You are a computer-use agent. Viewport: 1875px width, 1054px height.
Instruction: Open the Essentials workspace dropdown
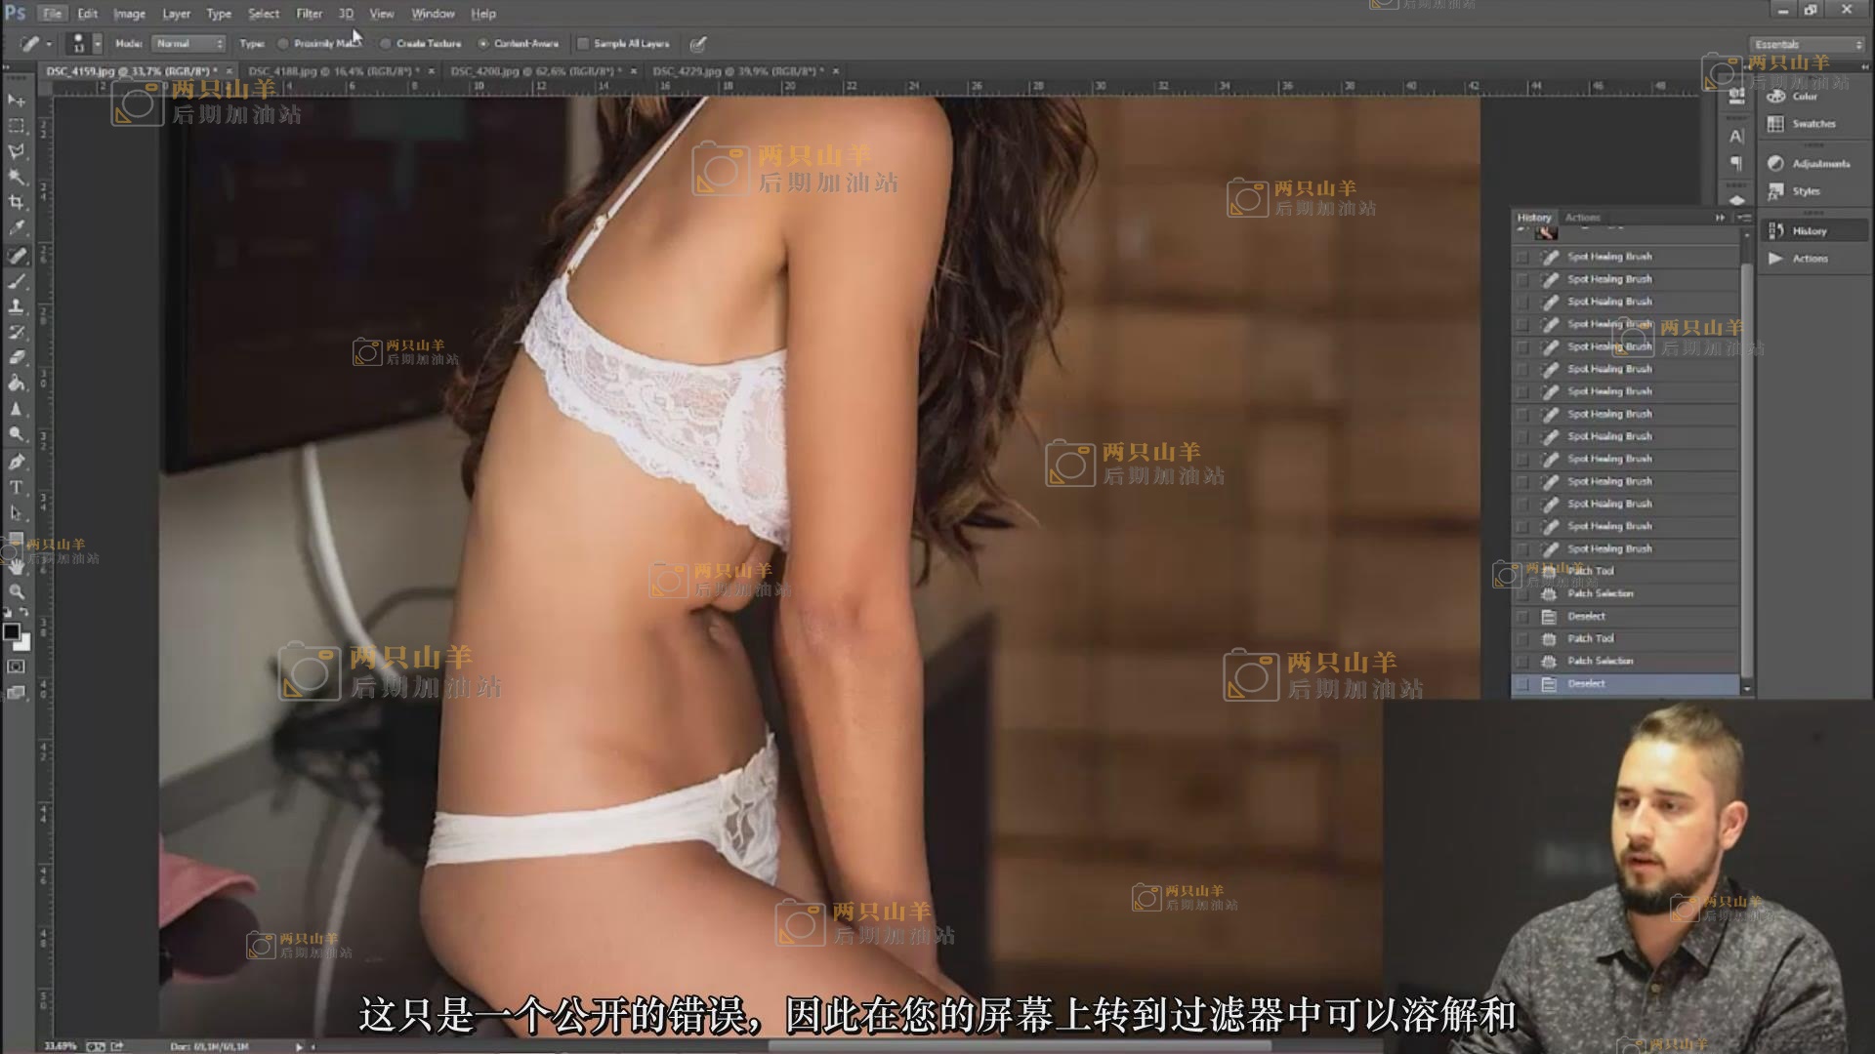1808,45
